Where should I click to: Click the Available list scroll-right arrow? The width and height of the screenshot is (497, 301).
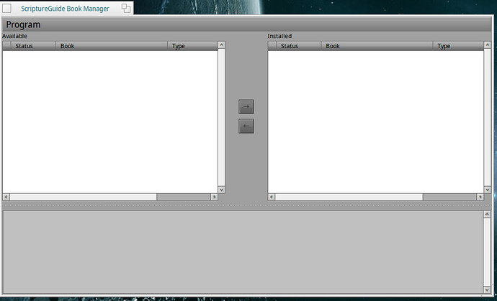tap(214, 197)
